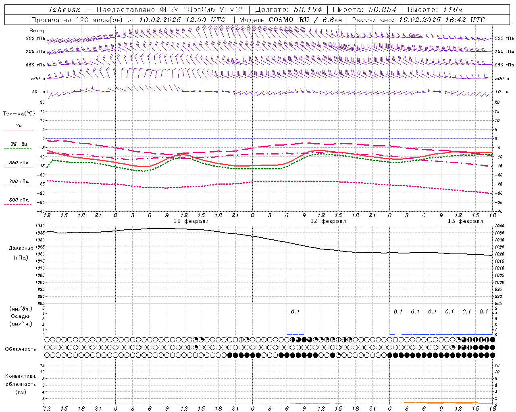Click the forecast start '10.02.2025 12:00 UTC'
The width and height of the screenshot is (516, 412).
(182, 20)
